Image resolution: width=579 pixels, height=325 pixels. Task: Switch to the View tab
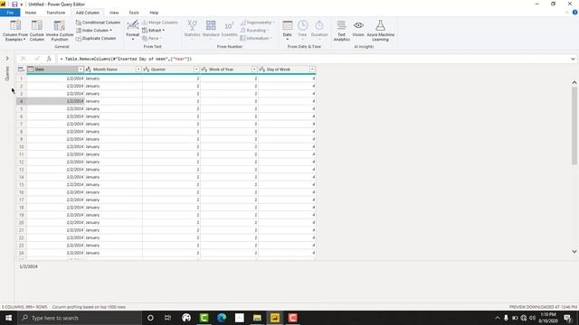pos(114,13)
